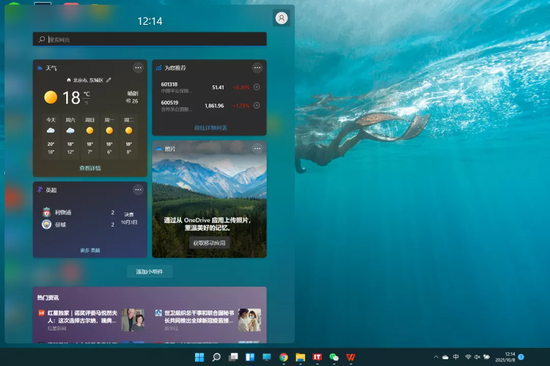Switch temperature unit to °F
The image size is (550, 366).
[86, 103]
